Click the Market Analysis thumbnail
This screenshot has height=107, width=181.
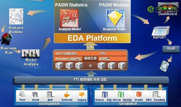tap(31, 53)
